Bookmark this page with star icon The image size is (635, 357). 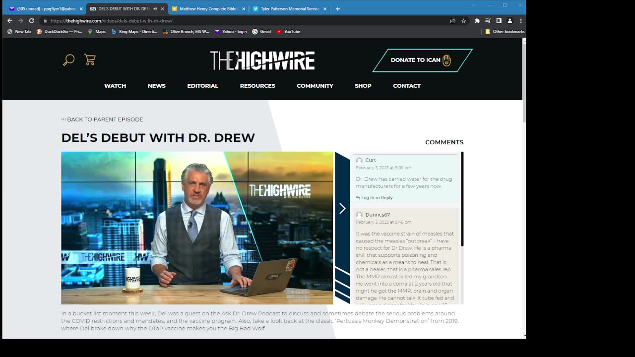click(464, 21)
